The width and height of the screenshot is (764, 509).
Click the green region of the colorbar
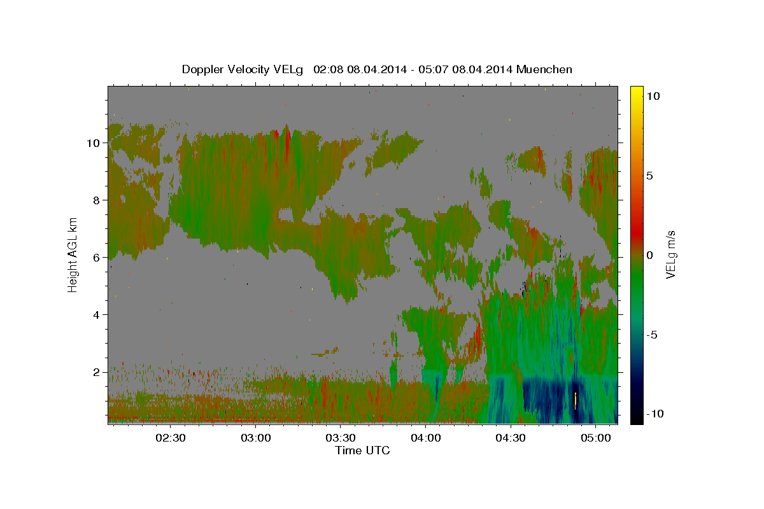click(x=636, y=280)
